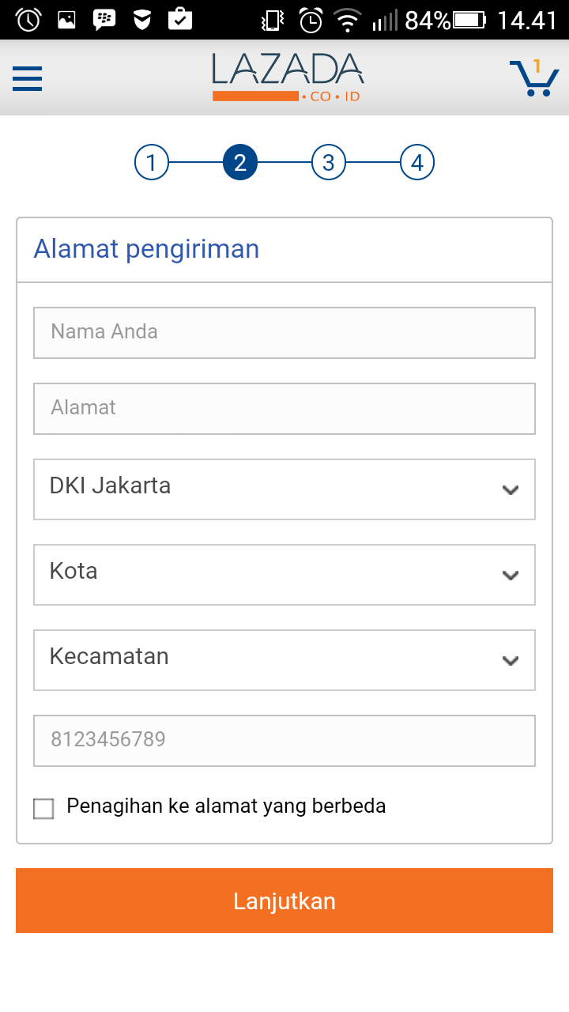Select step 1 in the checkout progress
Image resolution: width=569 pixels, height=1012 pixels.
pyautogui.click(x=152, y=161)
